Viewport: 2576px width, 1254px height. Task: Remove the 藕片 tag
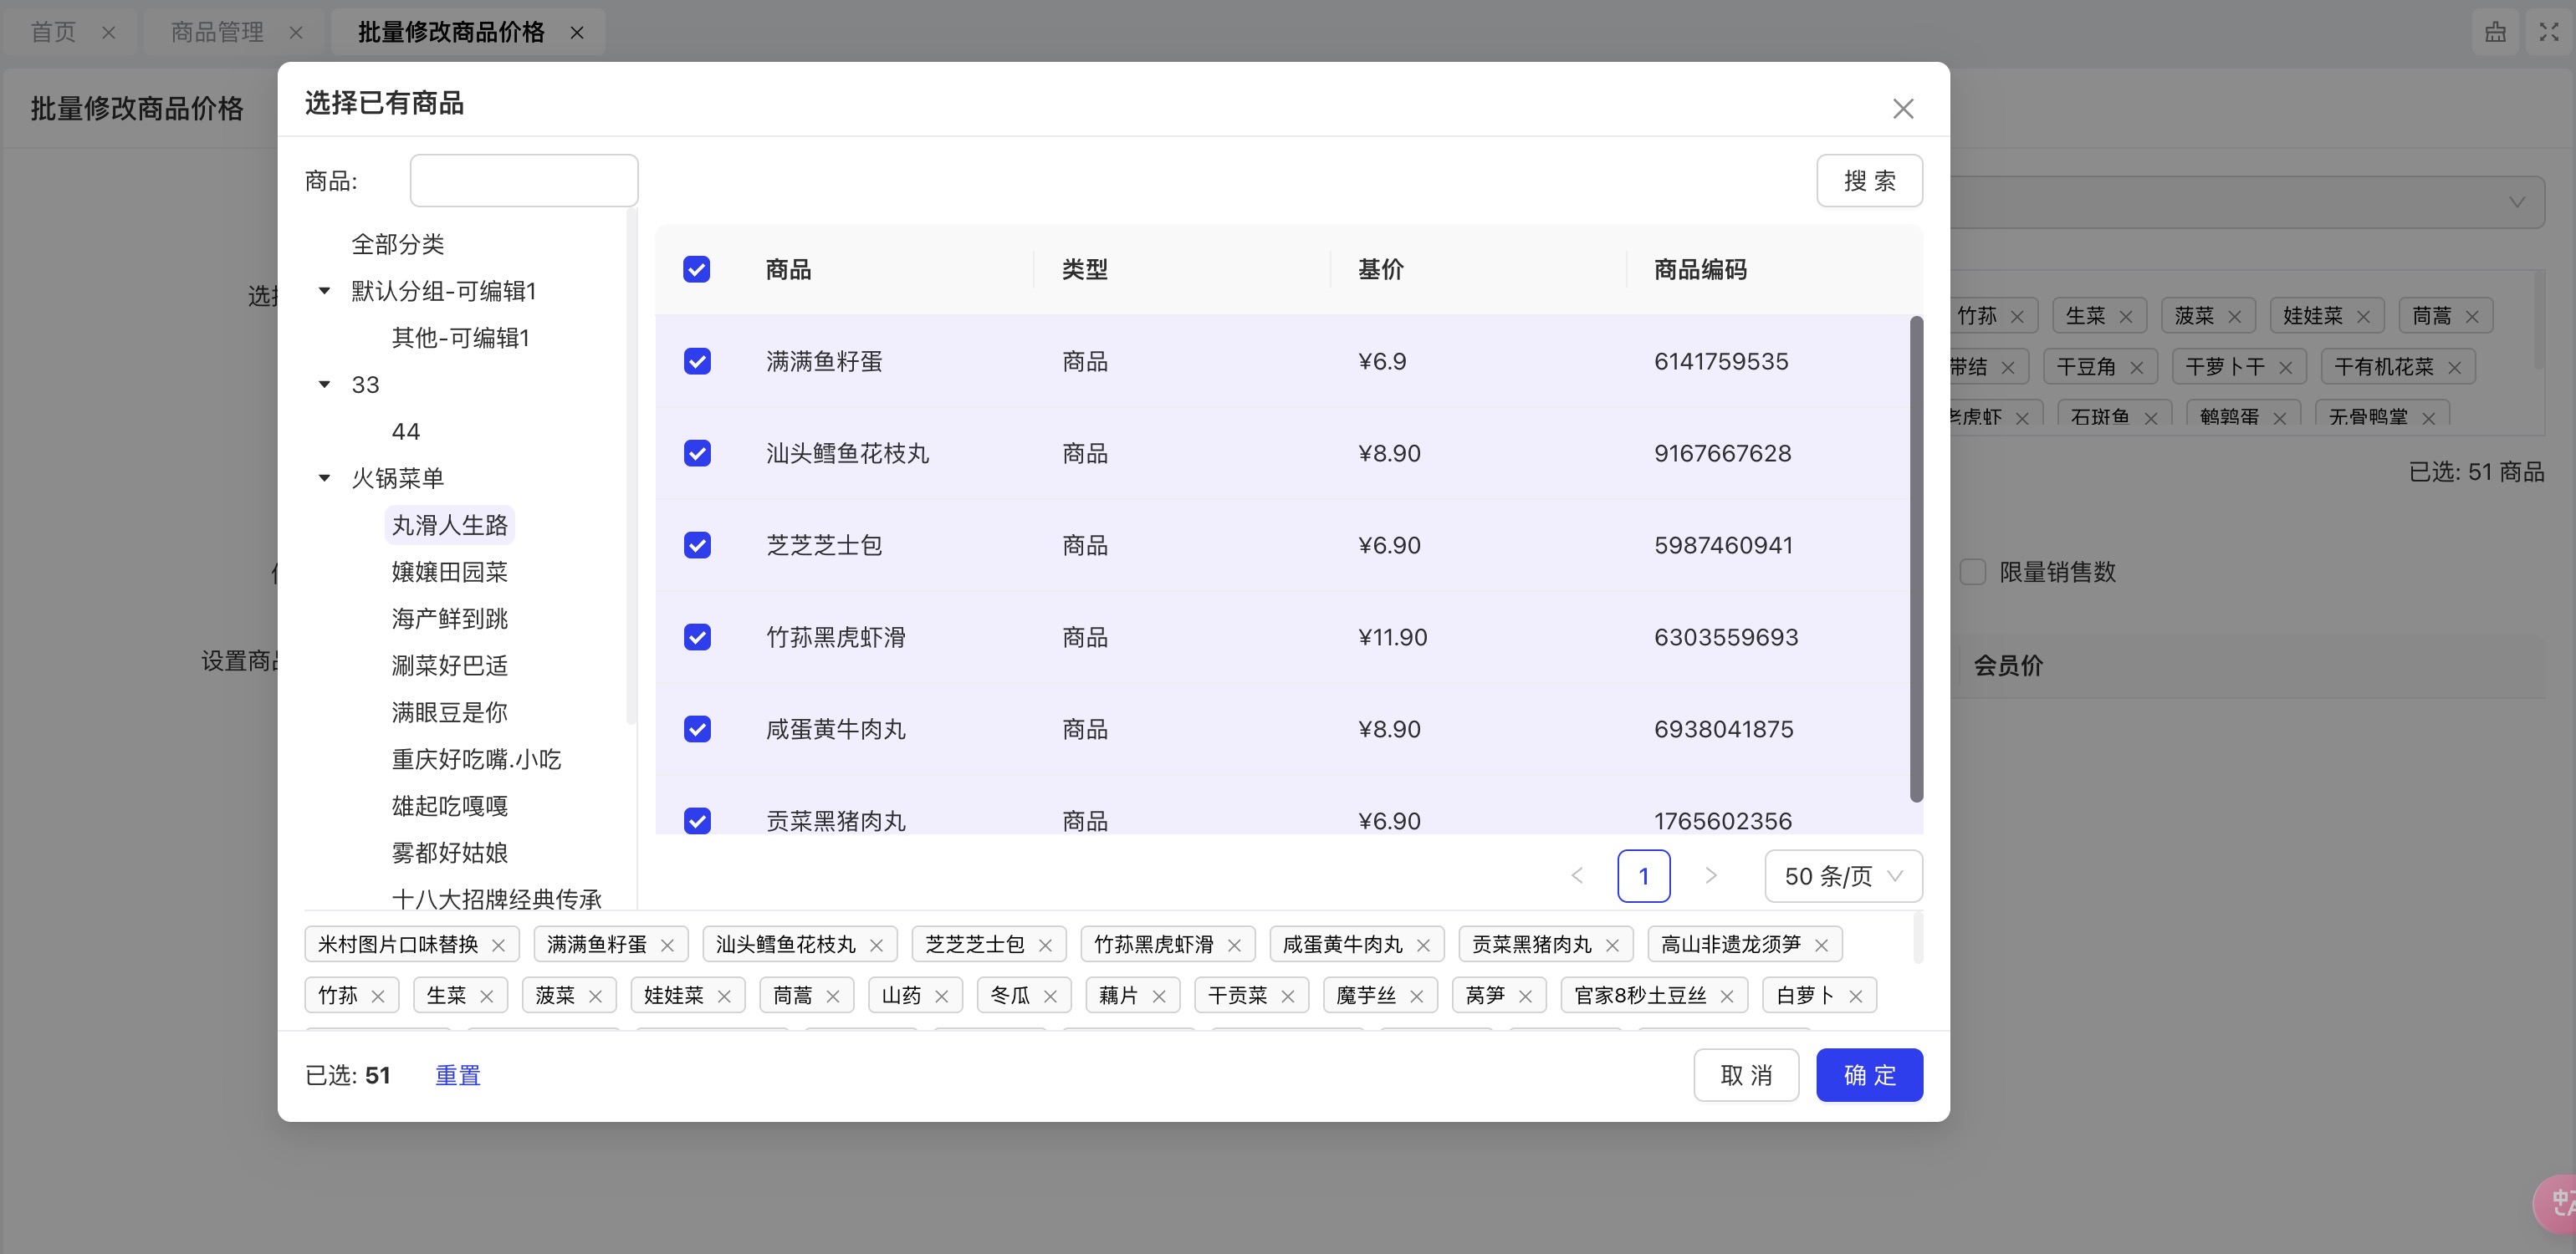[x=1159, y=997]
